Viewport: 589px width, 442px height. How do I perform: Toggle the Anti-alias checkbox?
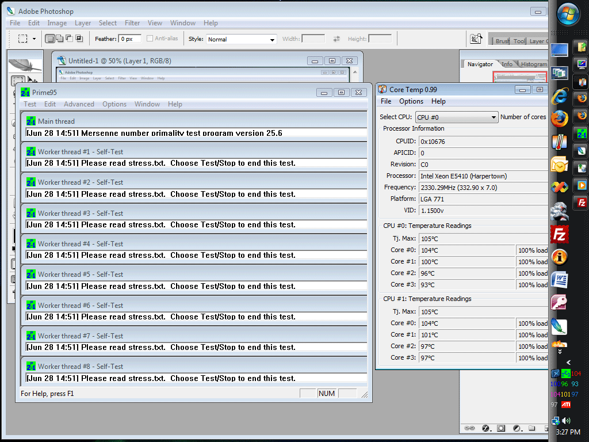(150, 39)
